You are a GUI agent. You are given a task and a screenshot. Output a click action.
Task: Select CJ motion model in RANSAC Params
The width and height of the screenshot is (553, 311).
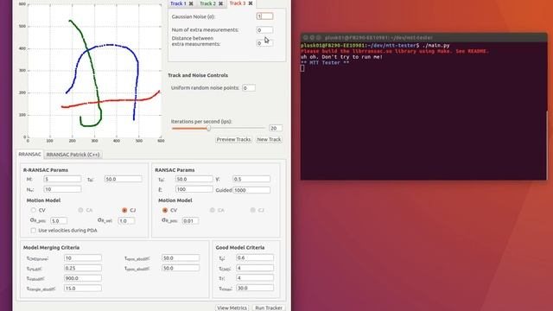[x=253, y=210]
